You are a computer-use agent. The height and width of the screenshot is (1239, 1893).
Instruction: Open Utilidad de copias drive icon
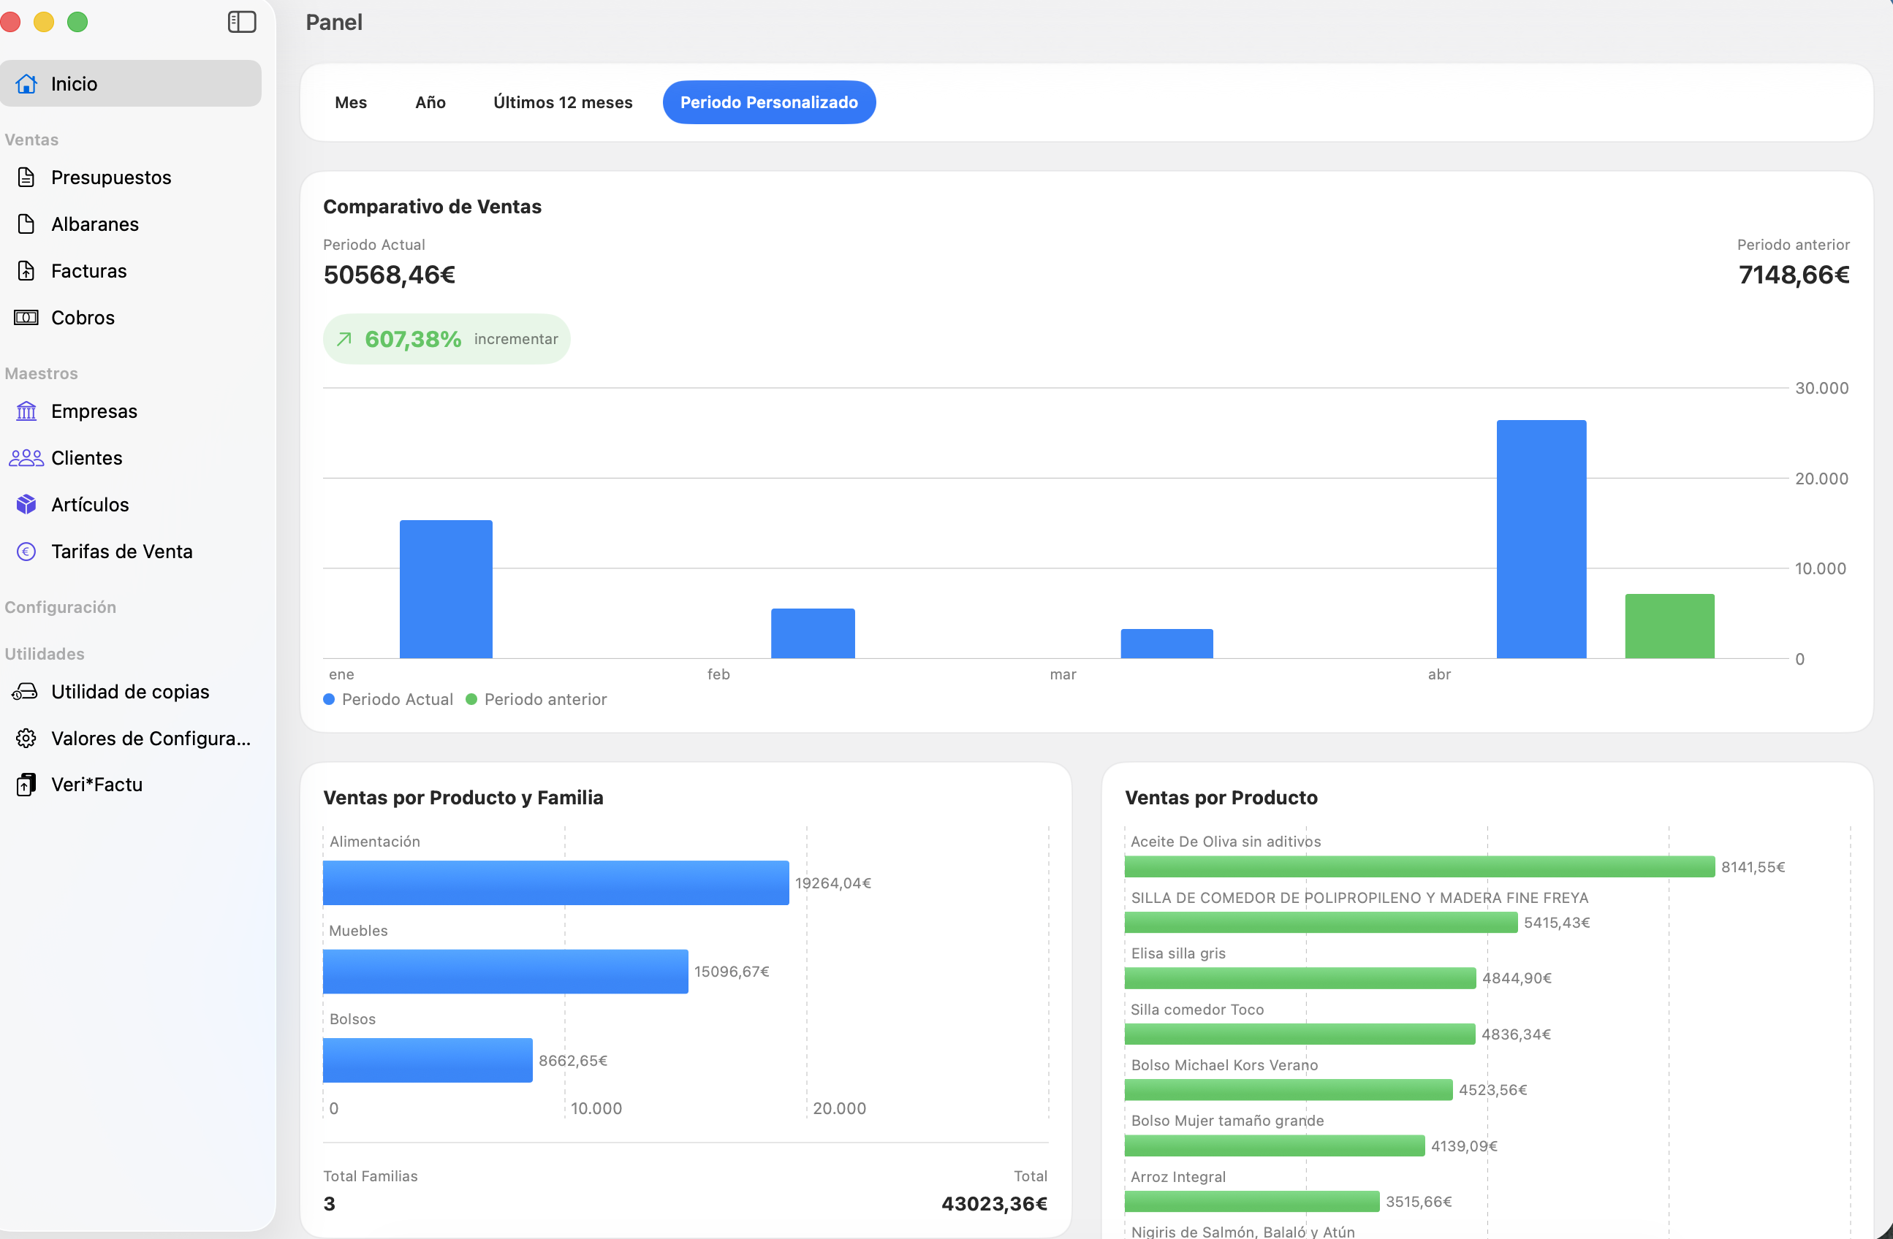click(26, 692)
